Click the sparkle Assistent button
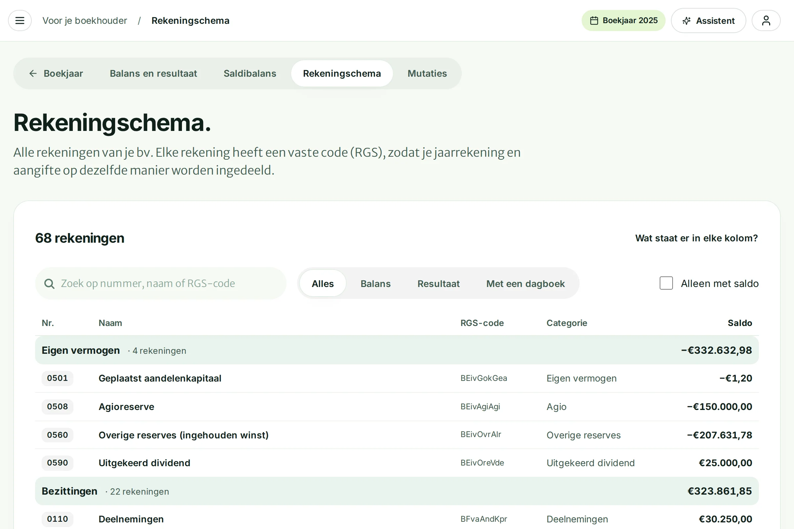Viewport: 794px width, 529px height. (x=708, y=20)
